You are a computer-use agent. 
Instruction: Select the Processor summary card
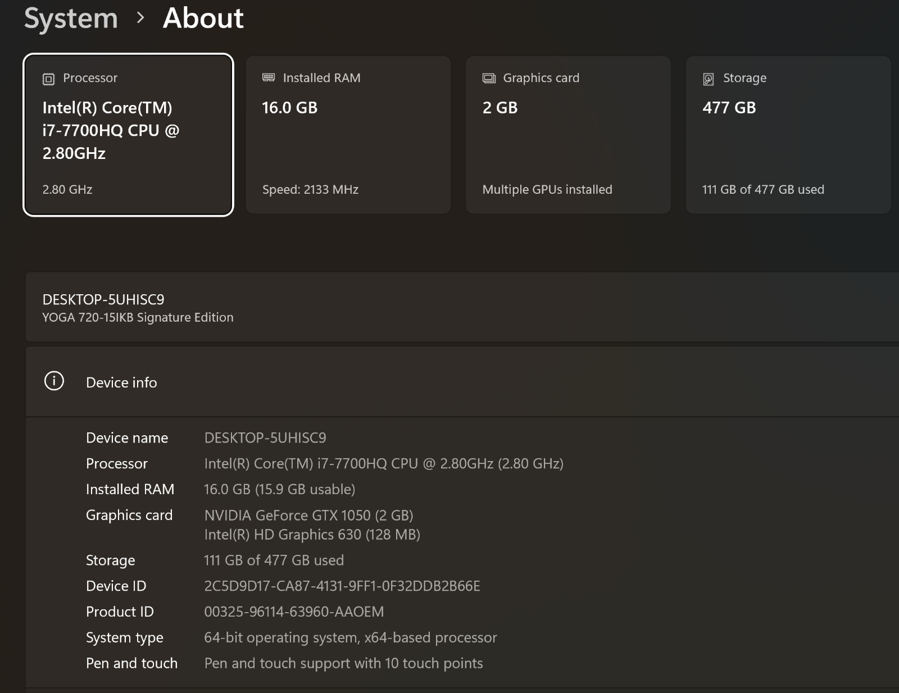128,135
